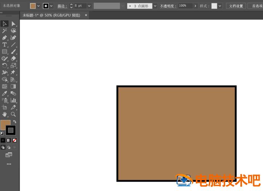Switch to the 未标题-1 document tab
Viewport: 263px width, 191px height.
pyautogui.click(x=52, y=15)
